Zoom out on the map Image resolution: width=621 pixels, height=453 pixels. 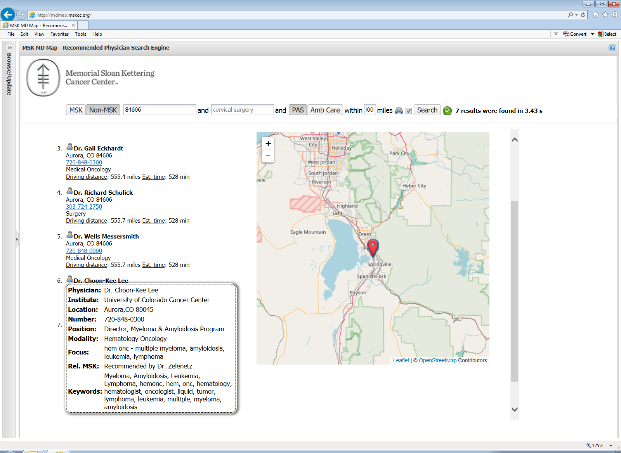[x=268, y=156]
